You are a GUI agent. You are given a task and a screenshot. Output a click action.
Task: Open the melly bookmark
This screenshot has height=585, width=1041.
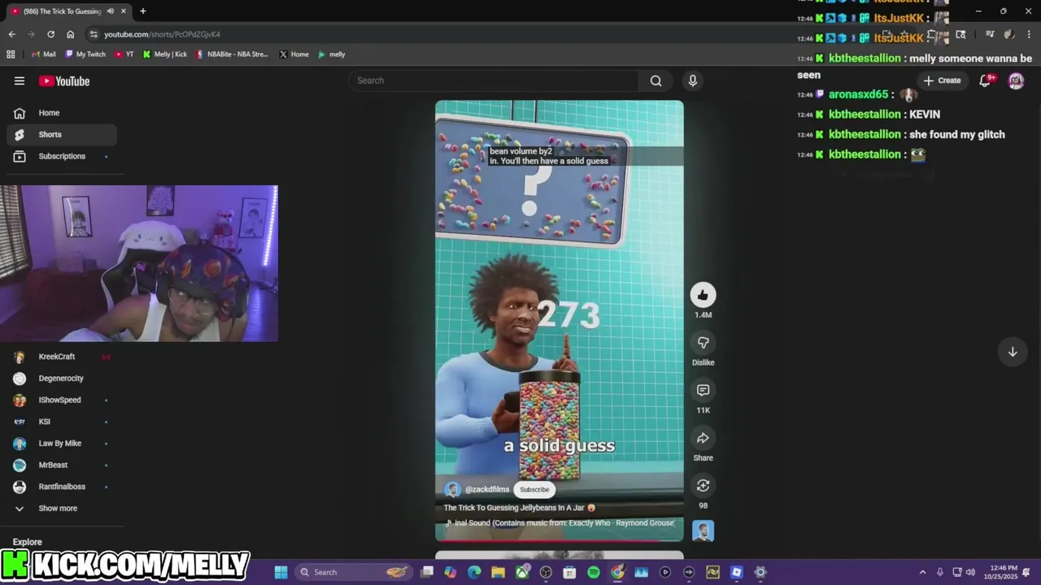coord(331,54)
